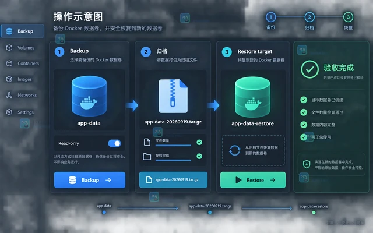The width and height of the screenshot is (373, 233).
Task: Click the Containers box icon
Action: (x=9, y=63)
